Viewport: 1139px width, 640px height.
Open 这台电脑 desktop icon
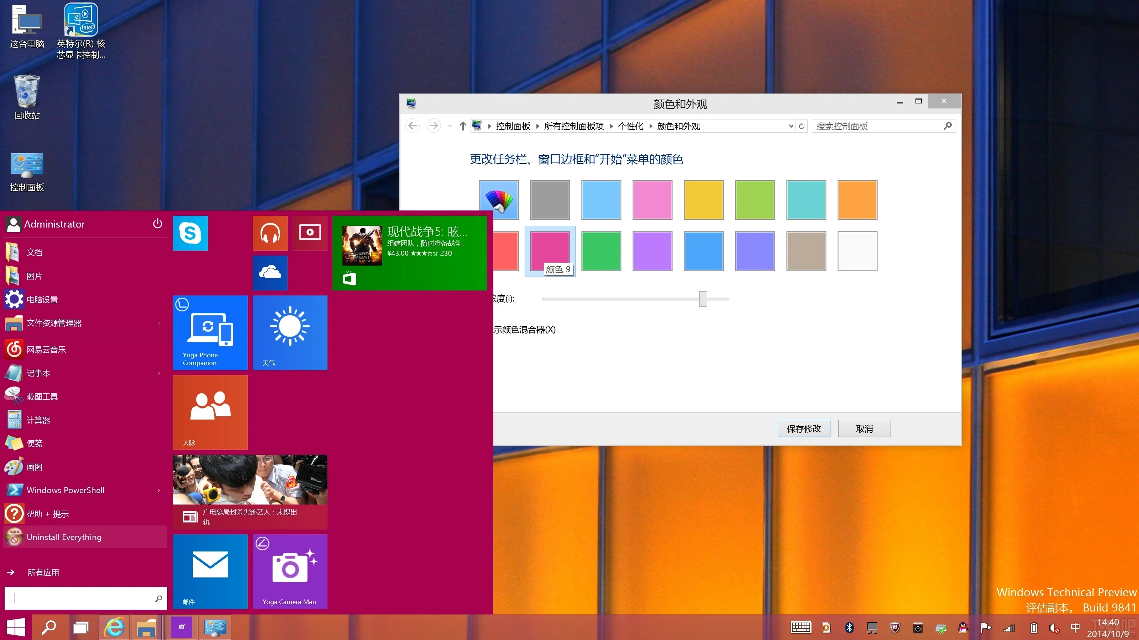tap(27, 27)
